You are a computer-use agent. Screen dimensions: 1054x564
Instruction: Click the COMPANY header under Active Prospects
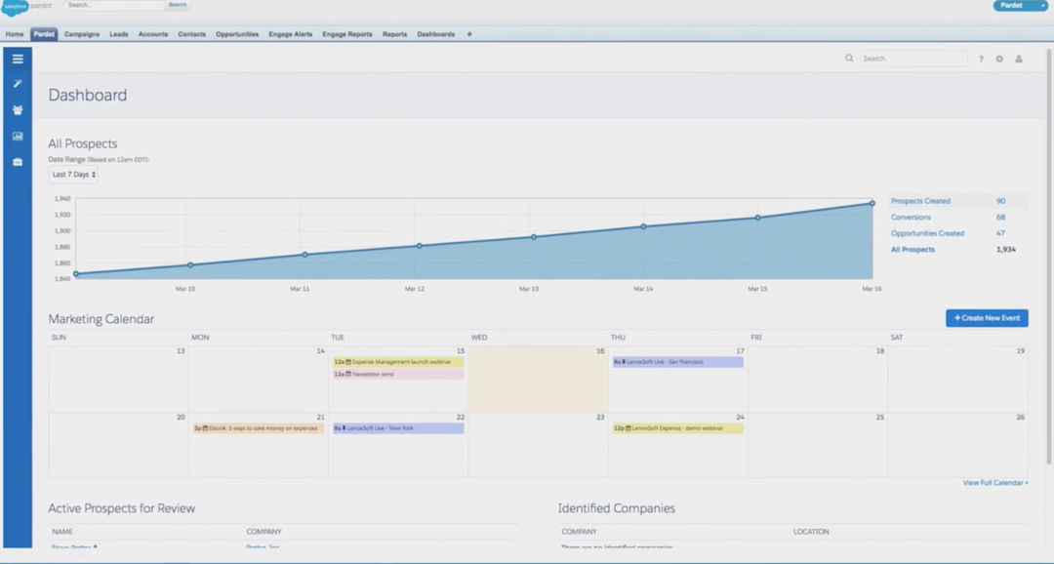[263, 532]
